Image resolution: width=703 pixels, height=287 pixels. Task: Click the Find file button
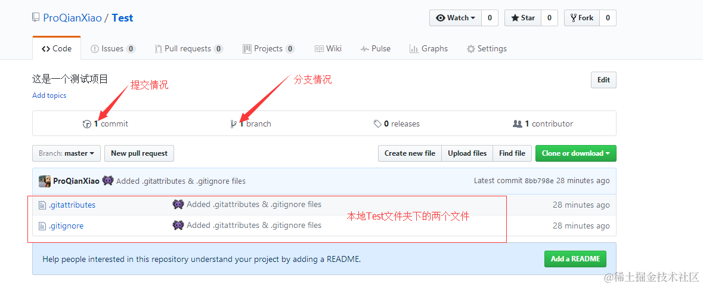pyautogui.click(x=512, y=153)
